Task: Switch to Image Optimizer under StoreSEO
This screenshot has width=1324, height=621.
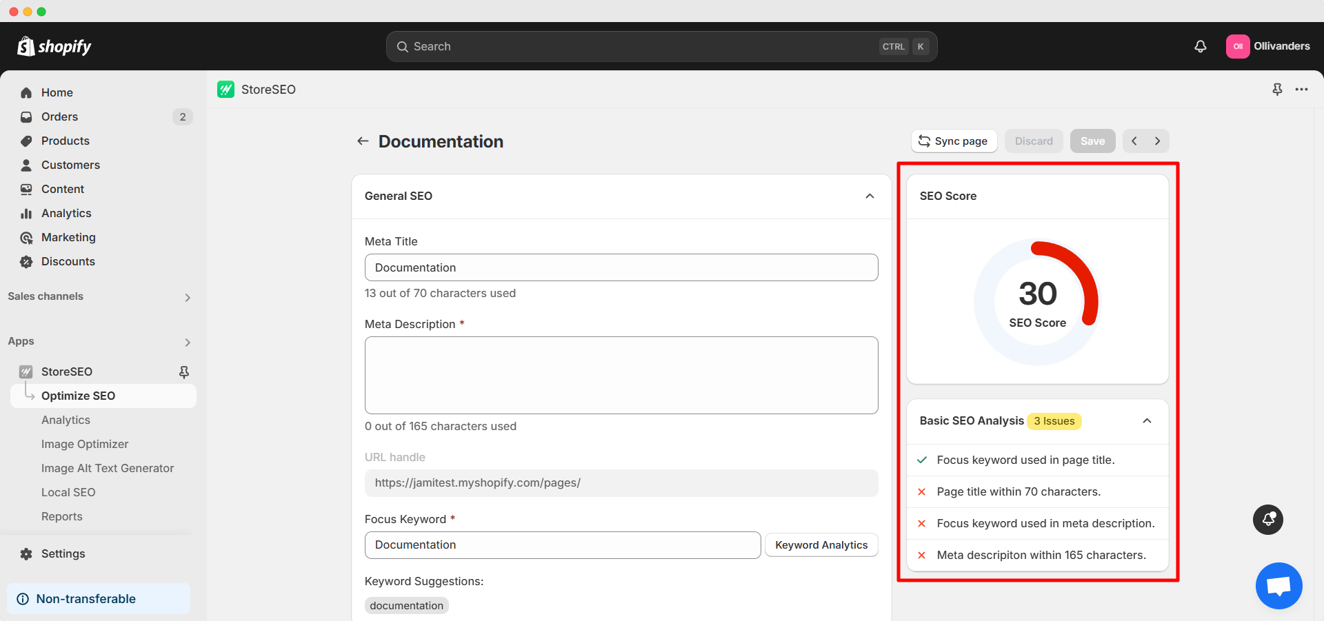Action: (85, 444)
